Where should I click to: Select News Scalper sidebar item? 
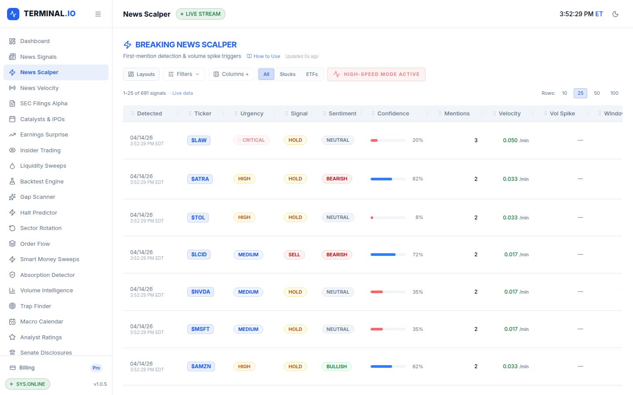tap(56, 72)
